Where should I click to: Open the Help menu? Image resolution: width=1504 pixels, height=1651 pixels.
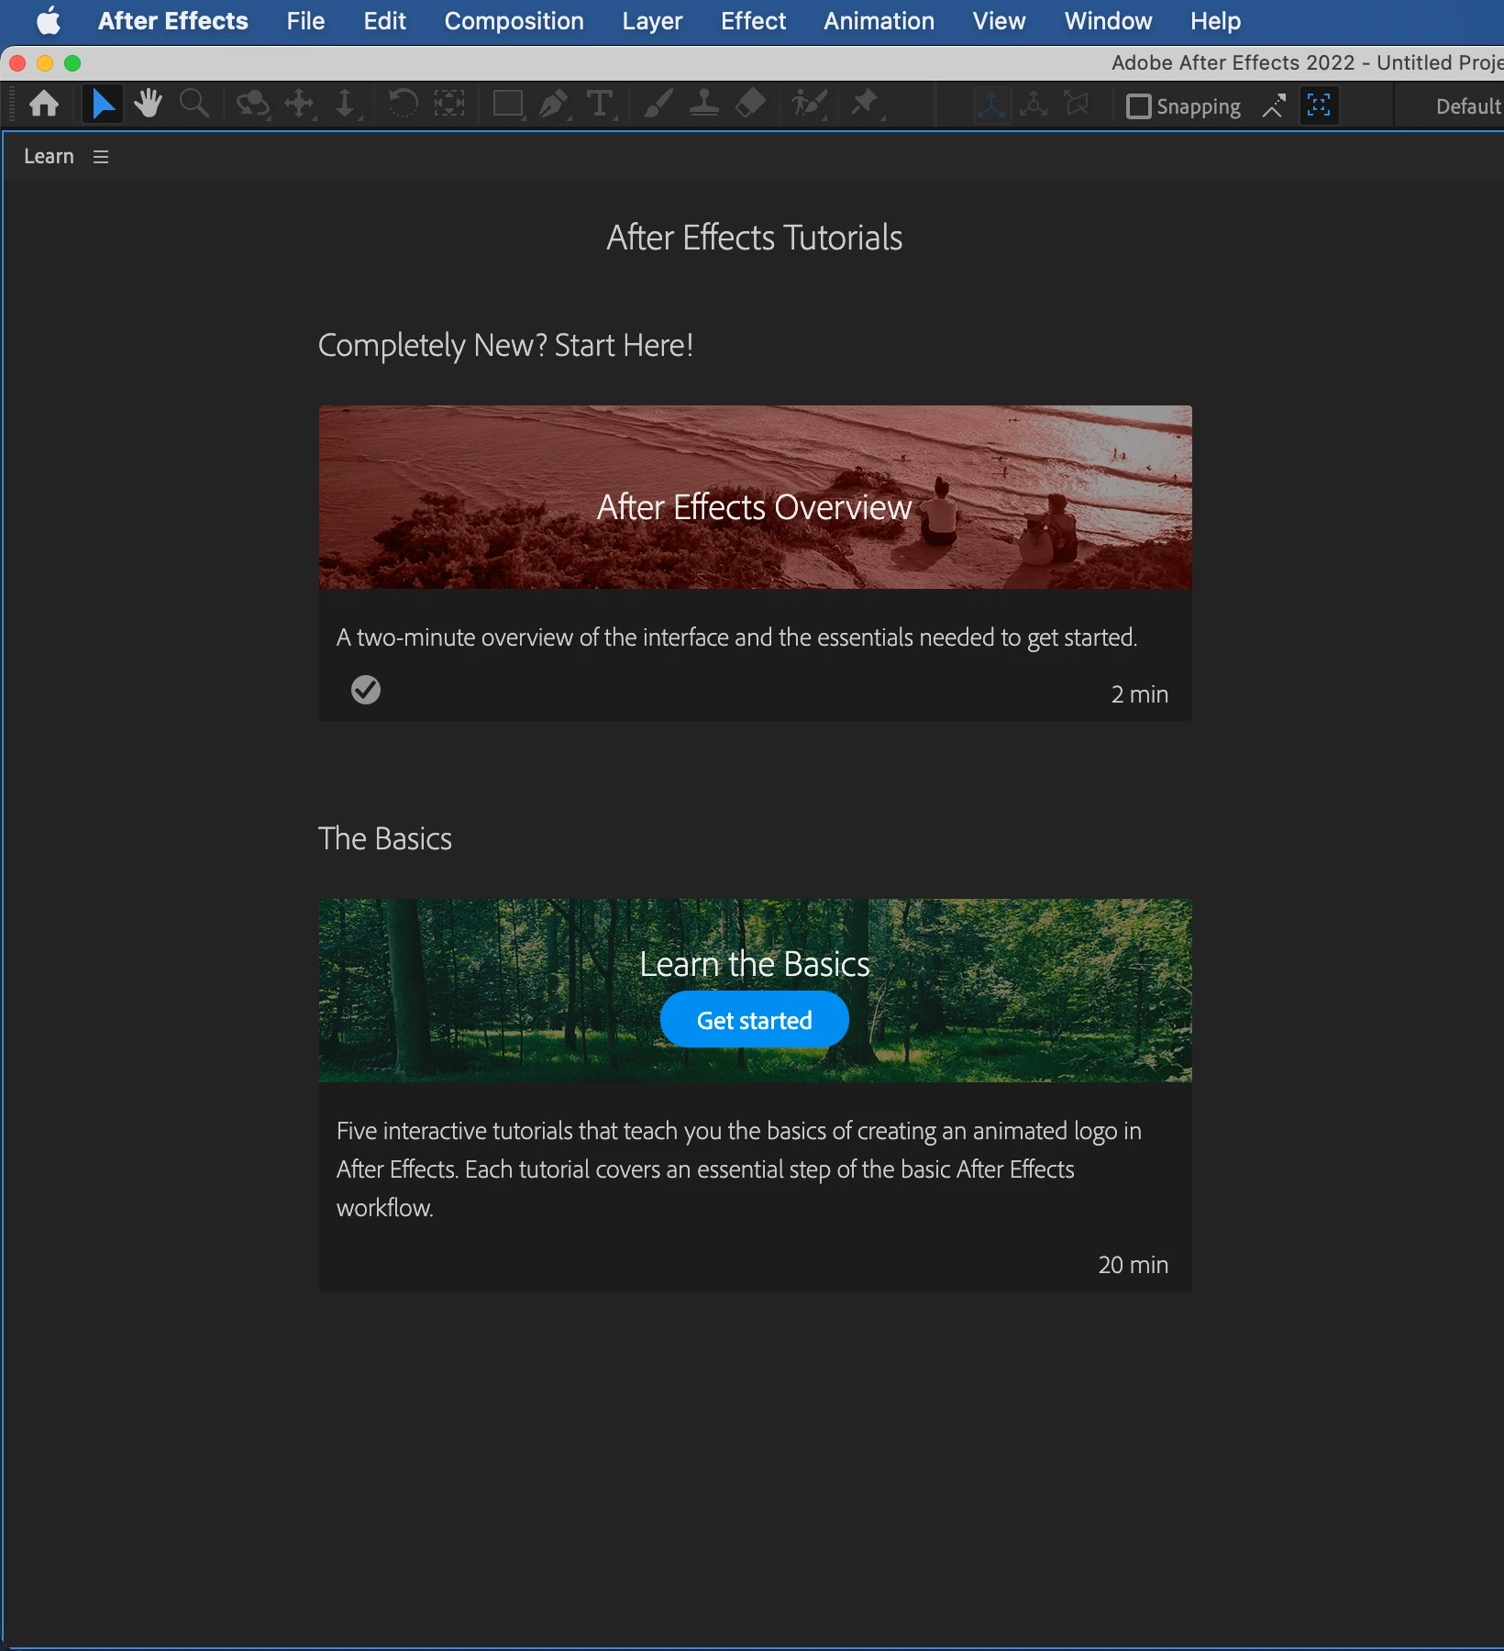[x=1215, y=21]
